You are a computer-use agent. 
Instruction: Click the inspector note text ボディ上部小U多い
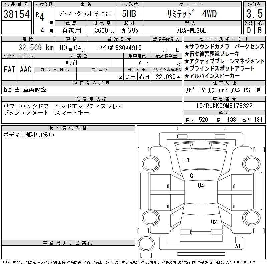coord(29,135)
